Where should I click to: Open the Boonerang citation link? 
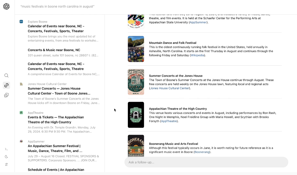click(202, 152)
